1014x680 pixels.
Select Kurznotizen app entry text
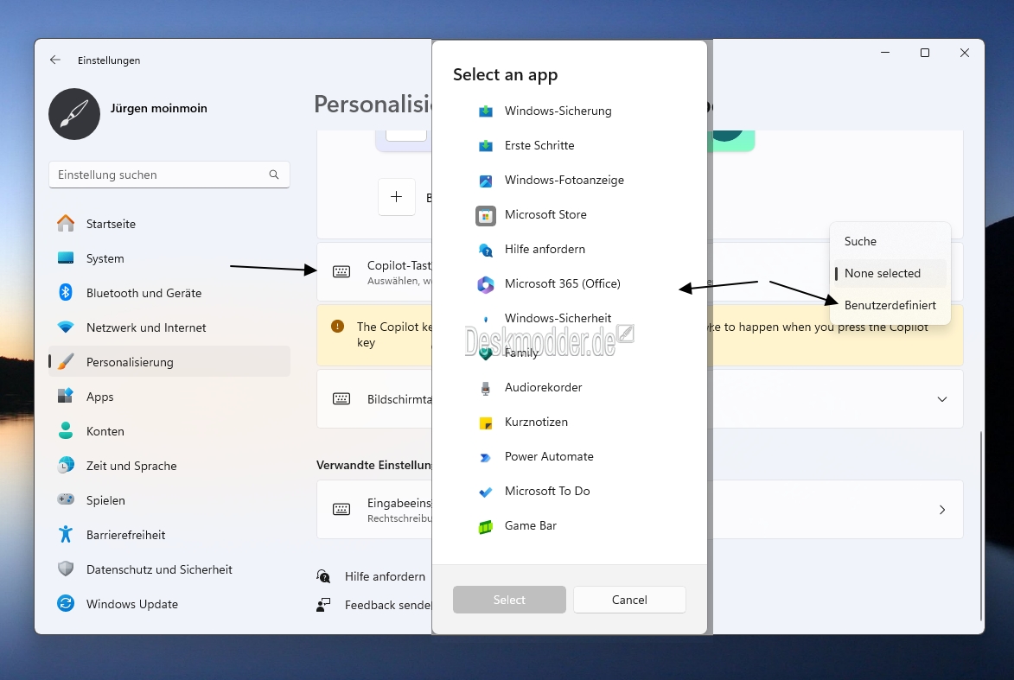(536, 423)
